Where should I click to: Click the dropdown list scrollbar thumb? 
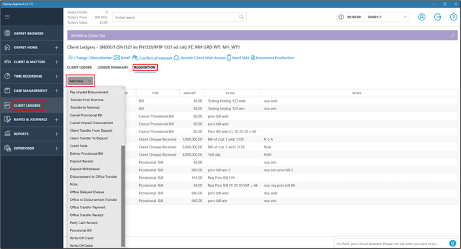click(123, 196)
